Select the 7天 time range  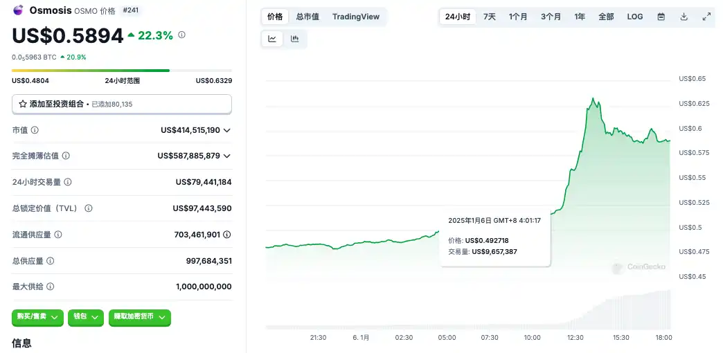click(490, 17)
